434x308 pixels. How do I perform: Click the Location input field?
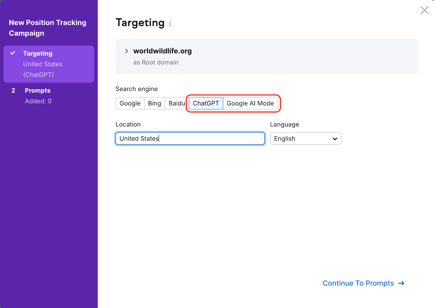(190, 139)
